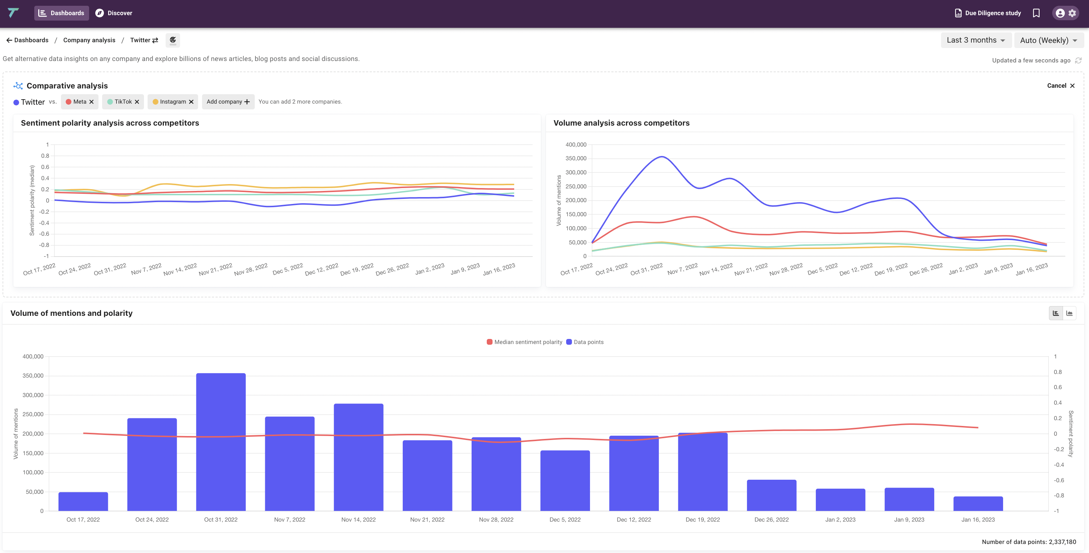This screenshot has height=553, width=1089.
Task: Click the teal logo in the top bar
Action: [x=13, y=13]
